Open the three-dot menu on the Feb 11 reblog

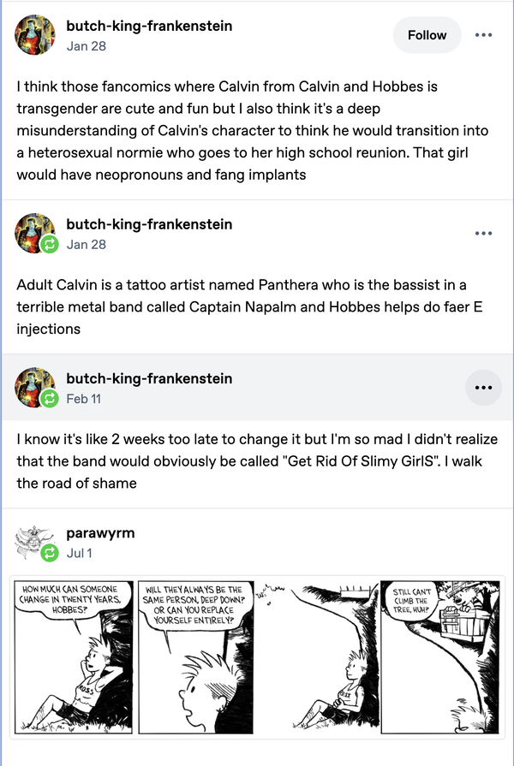[483, 388]
